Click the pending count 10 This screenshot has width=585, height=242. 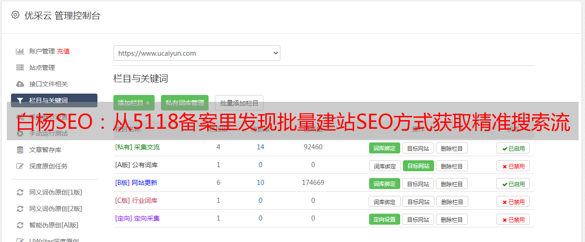[261, 183]
